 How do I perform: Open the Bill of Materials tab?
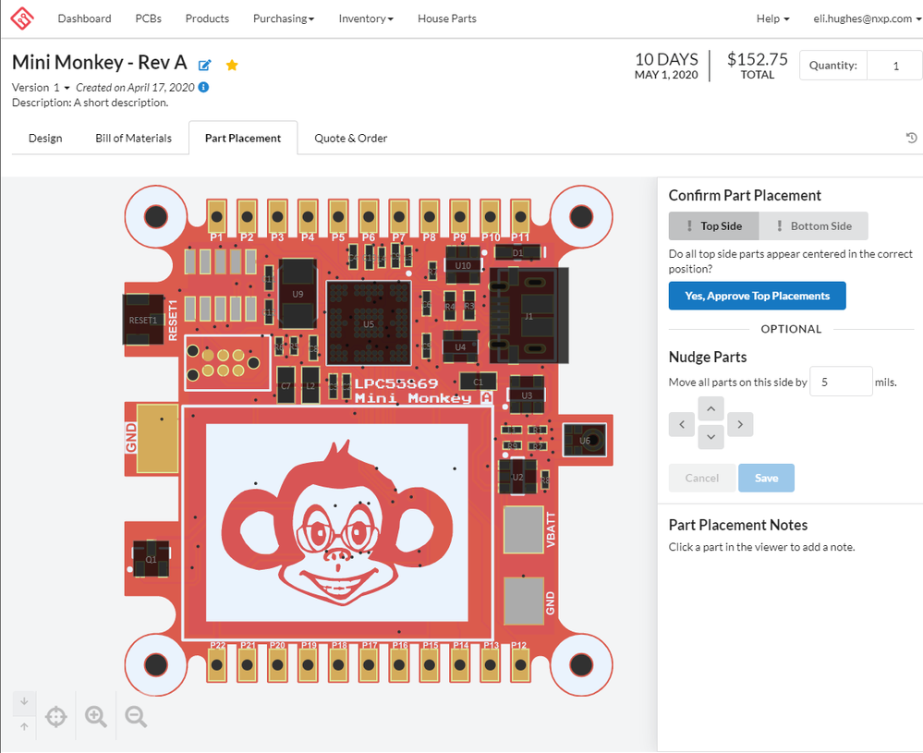pyautogui.click(x=133, y=138)
